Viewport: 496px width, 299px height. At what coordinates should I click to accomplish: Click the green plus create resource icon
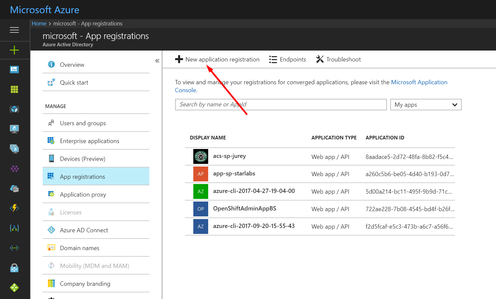click(14, 50)
